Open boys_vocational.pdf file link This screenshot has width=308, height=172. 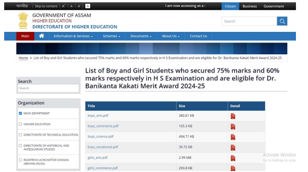click(103, 147)
